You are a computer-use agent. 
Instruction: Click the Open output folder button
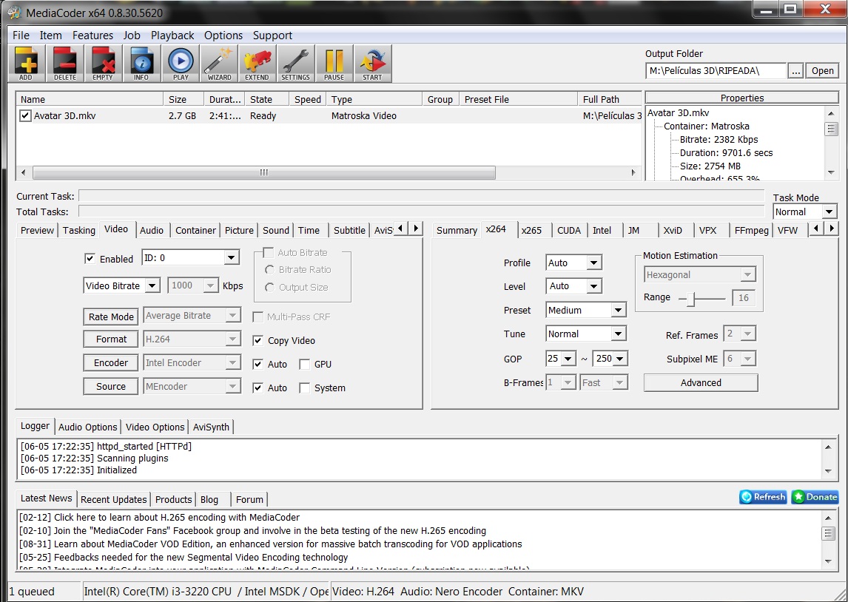(x=822, y=71)
